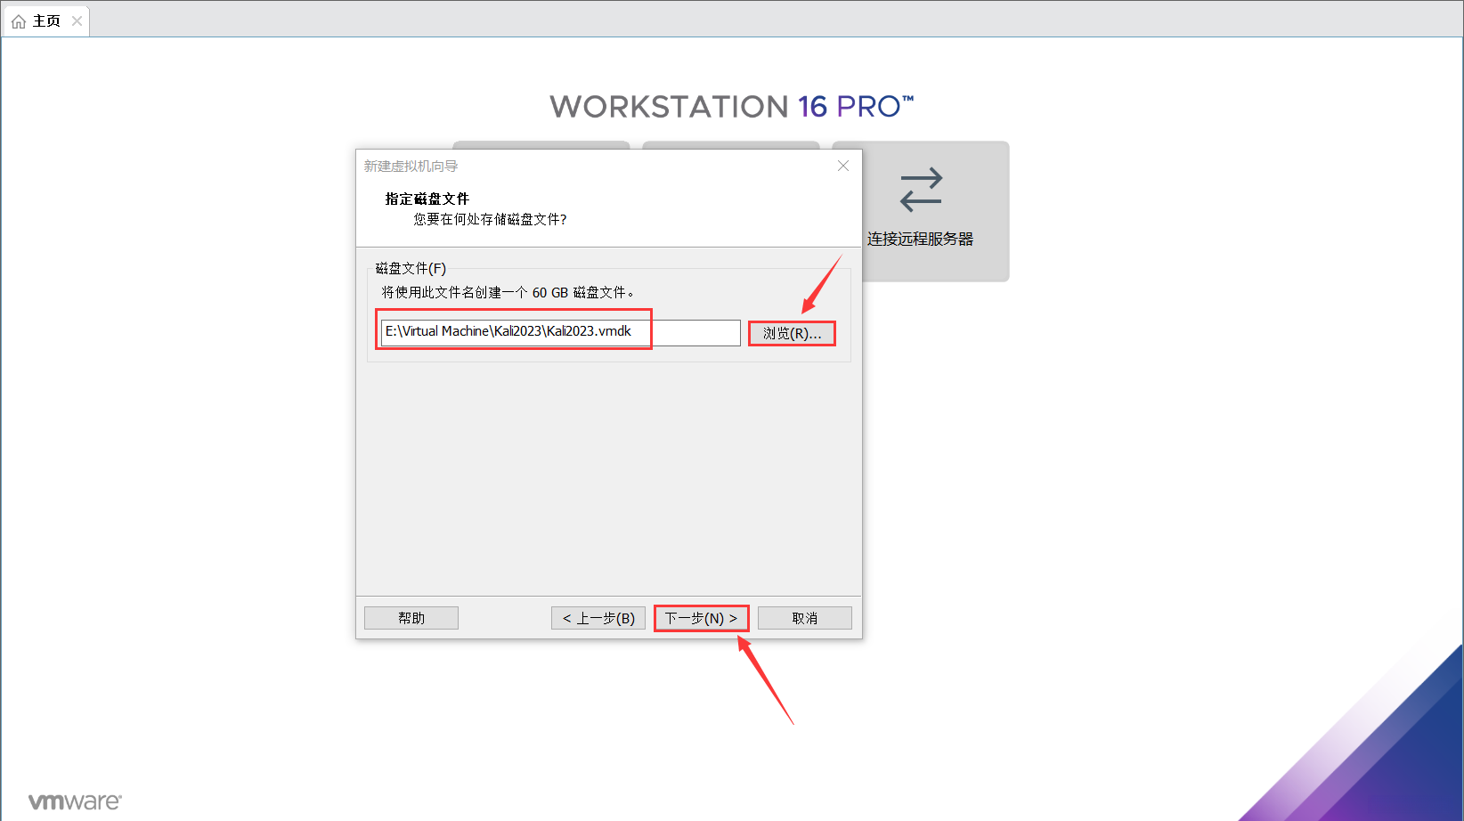
Task: Click the home icon on the 主页 tab
Action: pyautogui.click(x=19, y=20)
